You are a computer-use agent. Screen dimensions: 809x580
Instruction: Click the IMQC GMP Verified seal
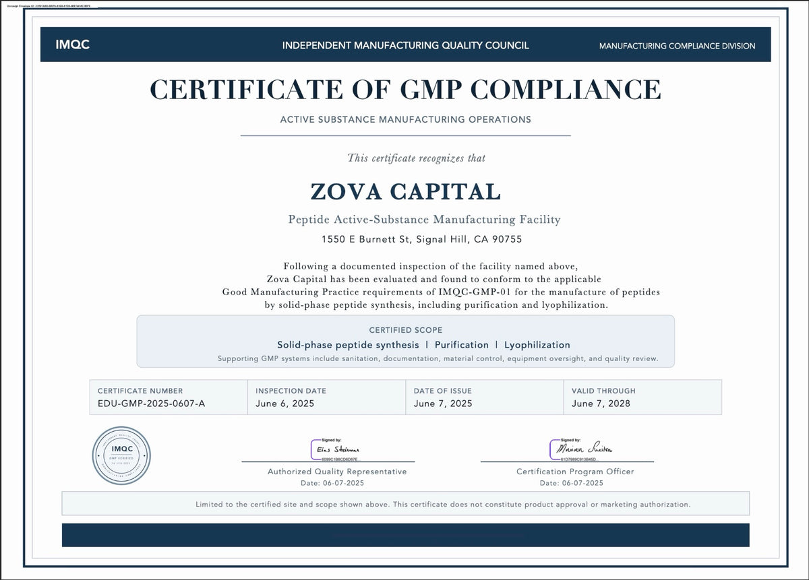coord(121,455)
